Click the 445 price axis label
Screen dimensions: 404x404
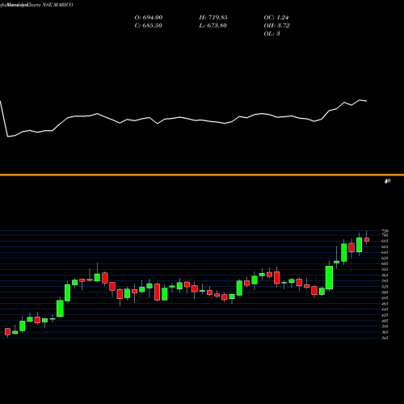(385, 309)
